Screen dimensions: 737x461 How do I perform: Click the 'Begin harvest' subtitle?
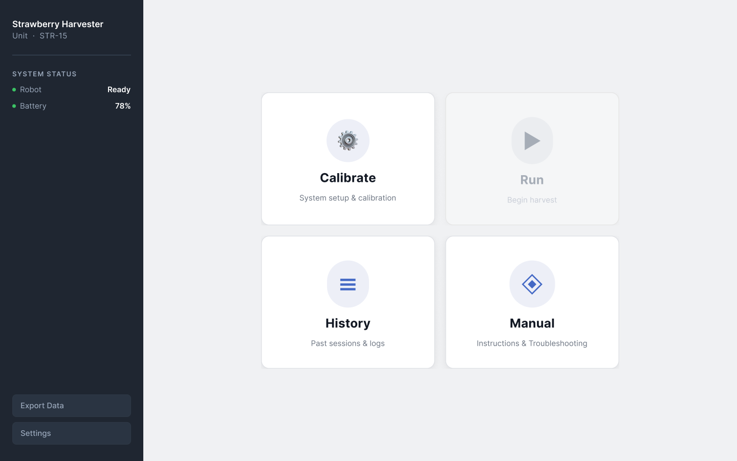(532, 200)
